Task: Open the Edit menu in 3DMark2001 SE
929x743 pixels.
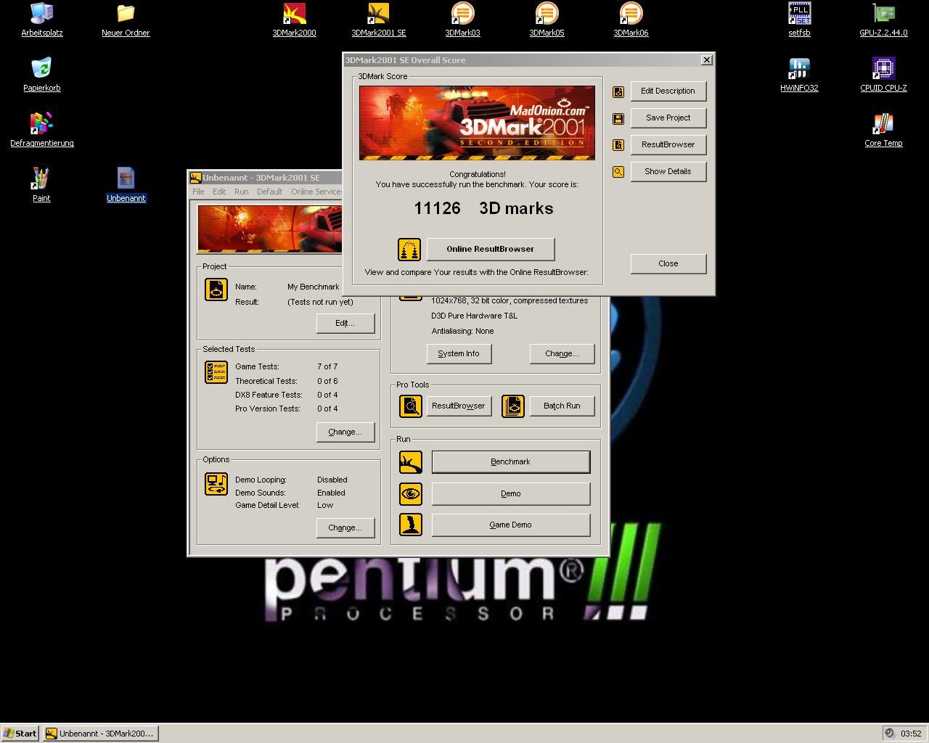Action: [219, 192]
